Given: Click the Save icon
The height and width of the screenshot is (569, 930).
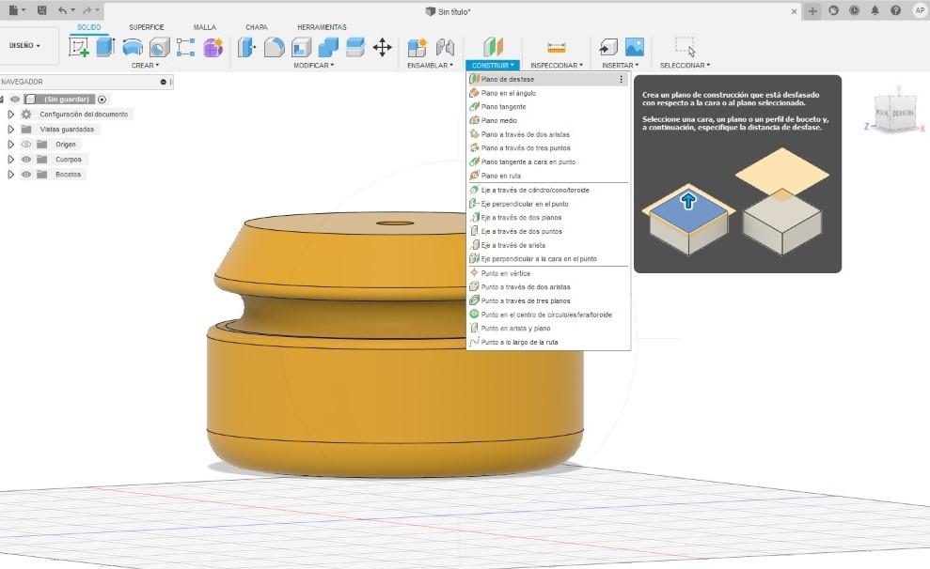Looking at the screenshot, I should pos(41,10).
